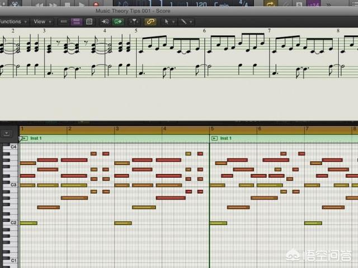
Task: Open the secondary tool dropdown menu
Action: (186, 22)
